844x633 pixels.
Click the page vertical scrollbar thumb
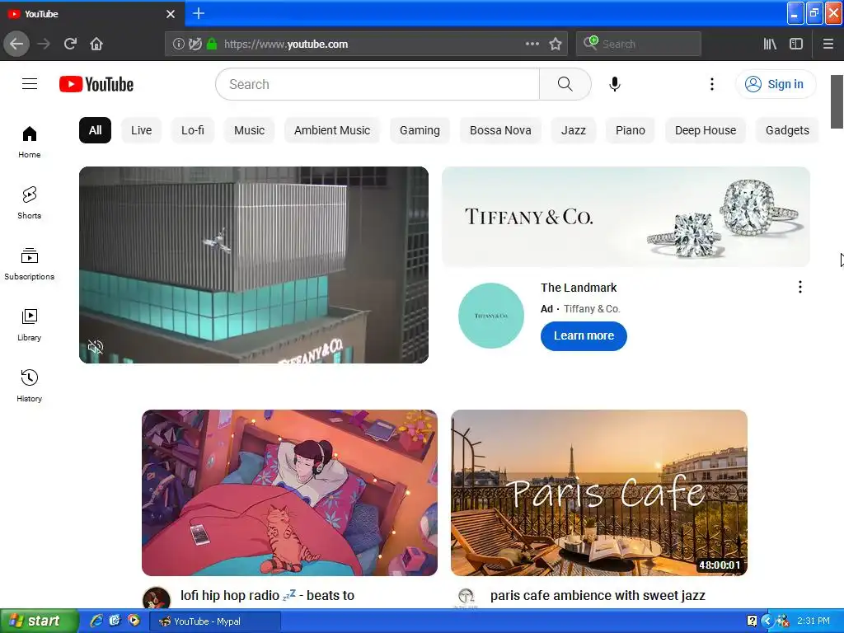tap(837, 101)
